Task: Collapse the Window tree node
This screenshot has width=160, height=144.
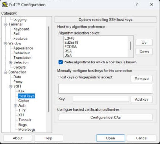Action: pyautogui.click(x=5, y=44)
